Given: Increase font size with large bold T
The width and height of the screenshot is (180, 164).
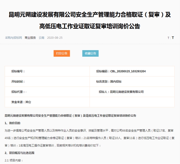Looking at the screenshot, I should (173, 38).
